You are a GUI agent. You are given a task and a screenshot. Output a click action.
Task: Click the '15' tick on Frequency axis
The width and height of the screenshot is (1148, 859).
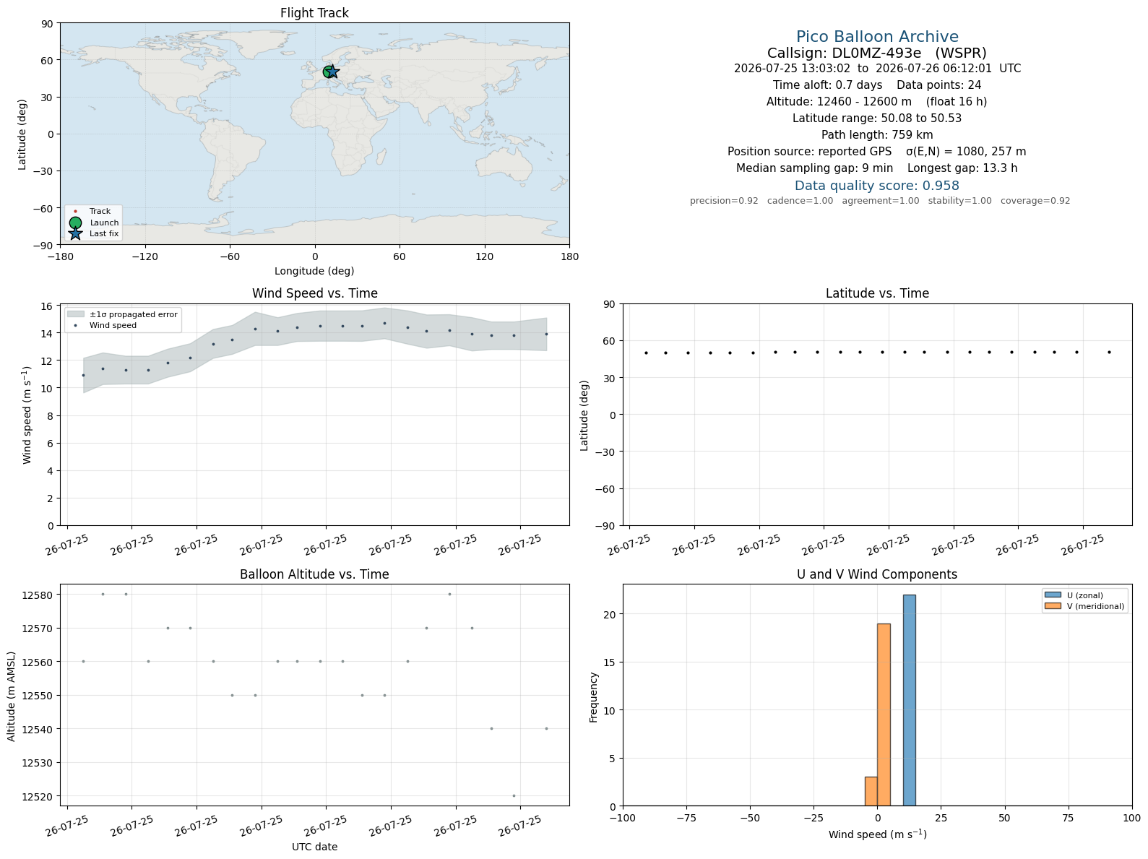point(609,662)
